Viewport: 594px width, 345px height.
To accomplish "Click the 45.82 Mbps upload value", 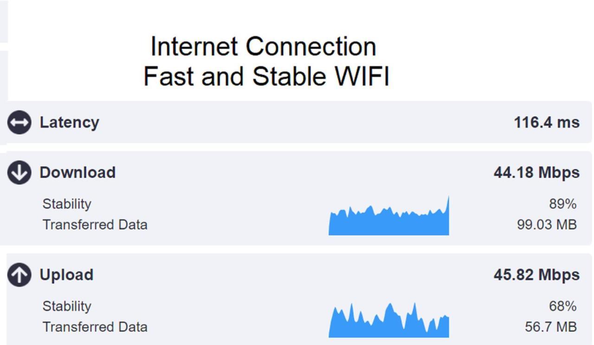I will pyautogui.click(x=536, y=275).
